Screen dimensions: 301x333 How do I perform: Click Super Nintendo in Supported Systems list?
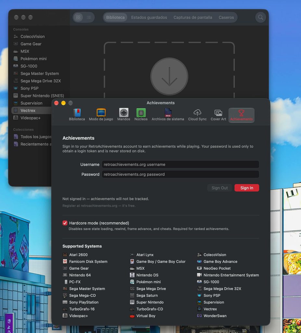point(147,302)
